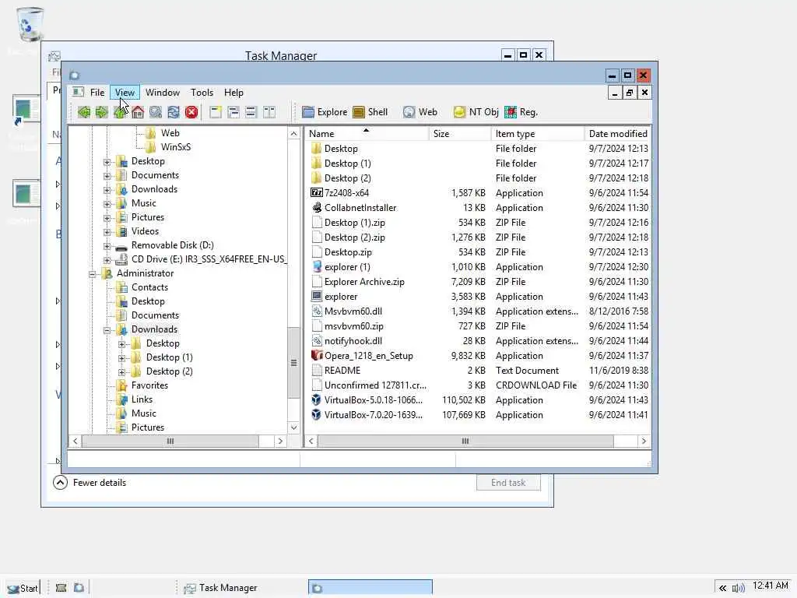
Task: Click the VirtualBox-7.0.20 installer icon
Action: pos(316,414)
